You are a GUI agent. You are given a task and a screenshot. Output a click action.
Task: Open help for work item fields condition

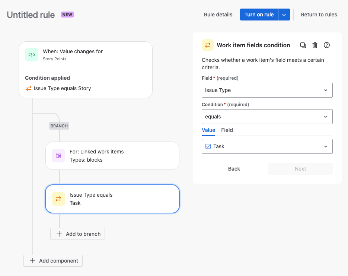[327, 45]
